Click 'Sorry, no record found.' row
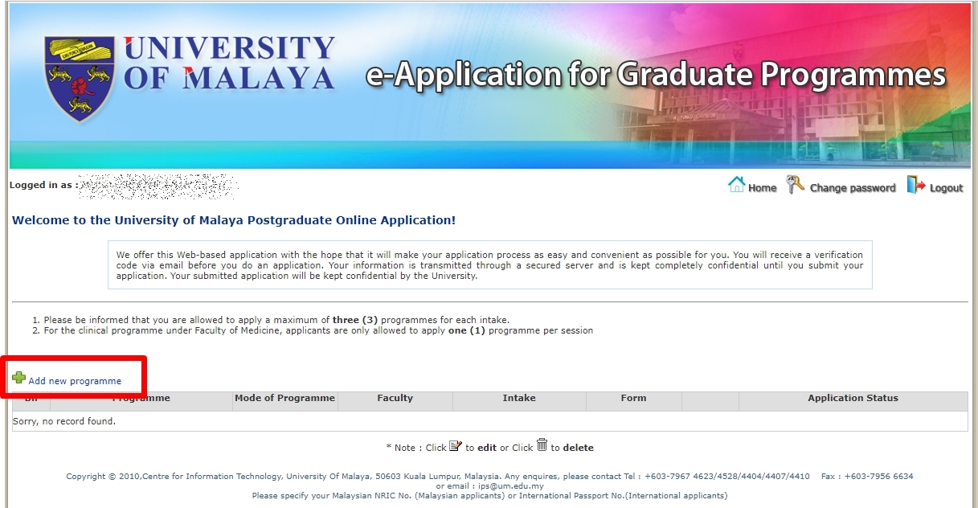 [489, 421]
